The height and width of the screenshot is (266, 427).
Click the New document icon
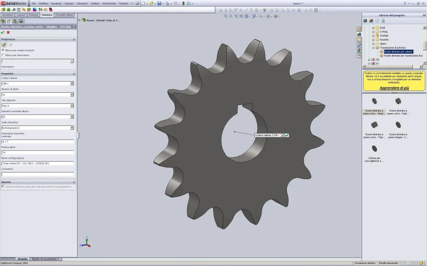click(143, 3)
